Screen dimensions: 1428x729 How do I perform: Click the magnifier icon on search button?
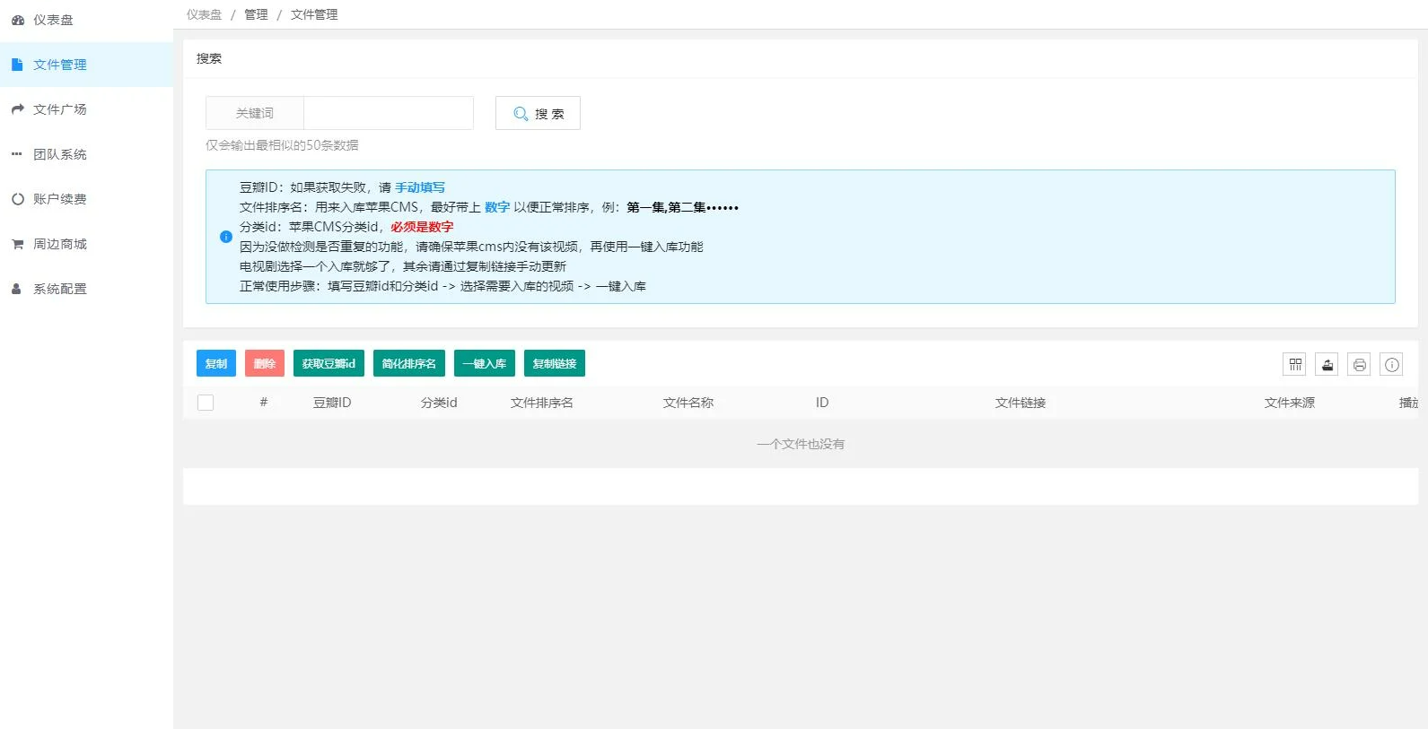(521, 114)
